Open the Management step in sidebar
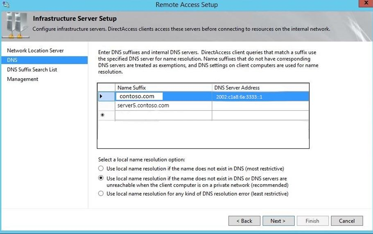 point(23,79)
